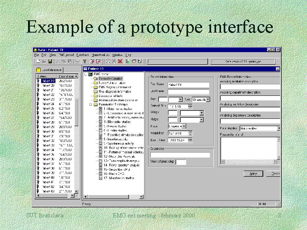307x230 pixels.
Task: Open the Sex dropdown
Action: point(208,99)
